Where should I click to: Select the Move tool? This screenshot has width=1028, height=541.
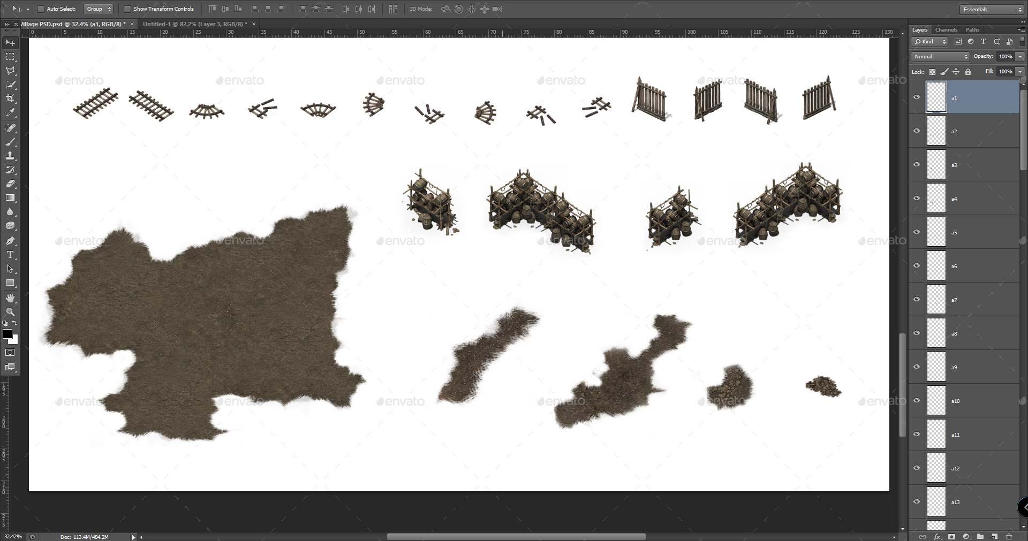(x=10, y=42)
